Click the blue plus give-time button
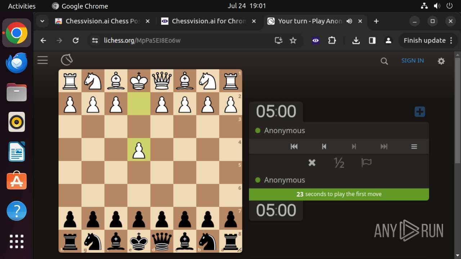Screen dimensions: 461x259 [x=420, y=112]
